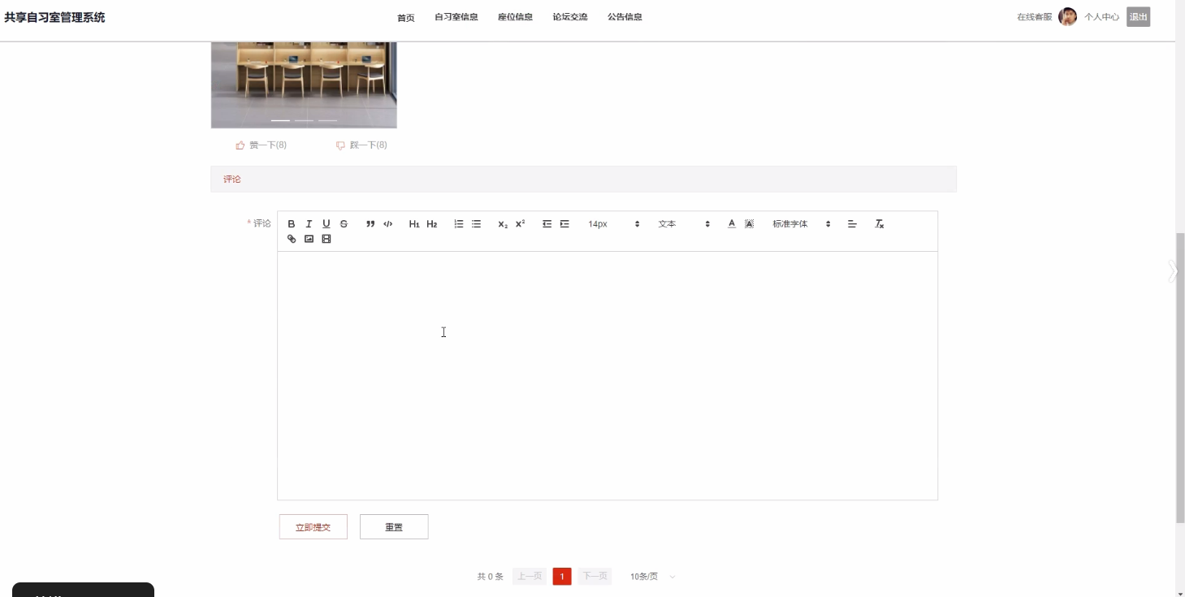1185x597 pixels.
Task: Insert an ordered numbered list
Action: point(459,224)
